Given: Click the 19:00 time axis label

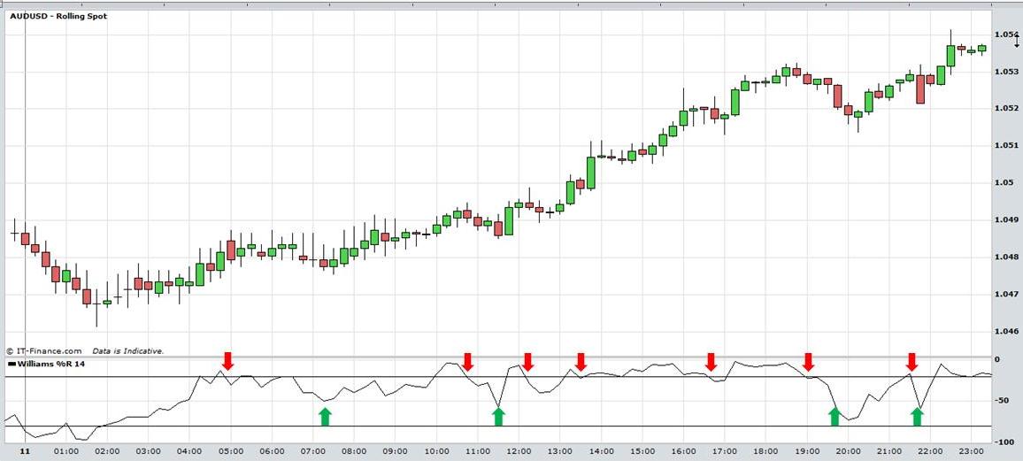Looking at the screenshot, I should (806, 451).
